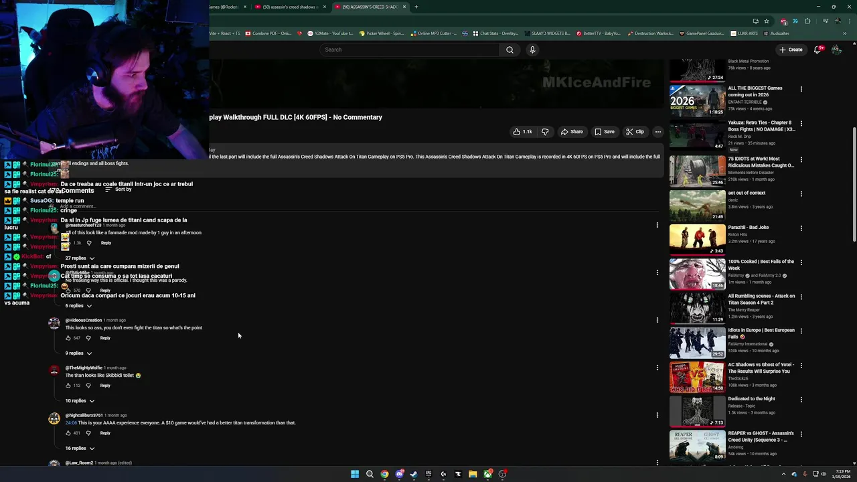Click into the YouTube search field
This screenshot has width=857, height=482.
pos(410,50)
